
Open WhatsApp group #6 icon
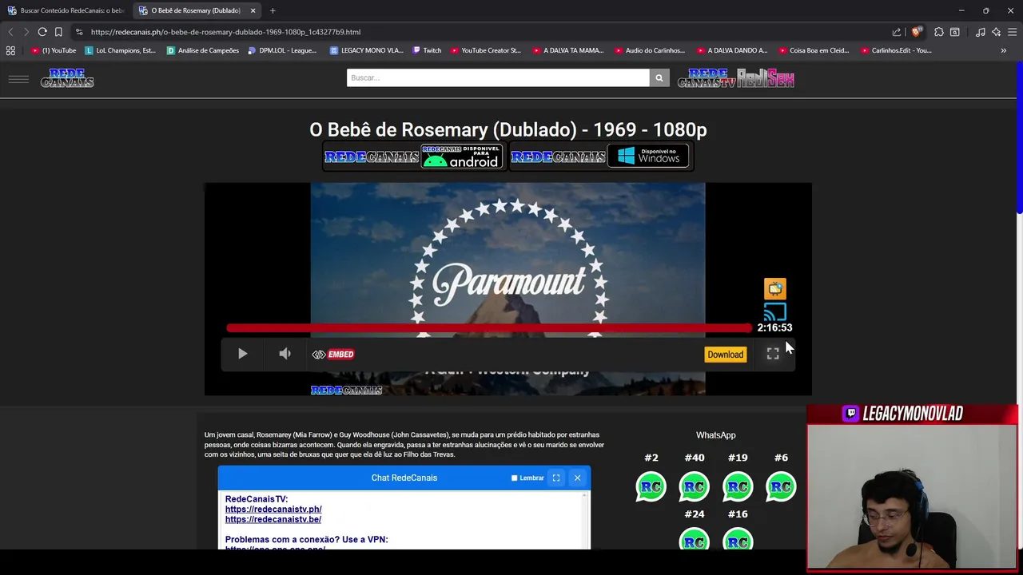coord(781,487)
